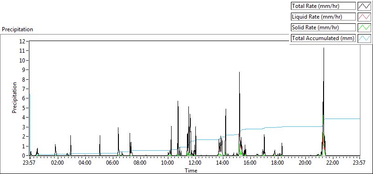Click the Liquid Rate red line icon
The height and width of the screenshot is (174, 373).
pos(365,17)
